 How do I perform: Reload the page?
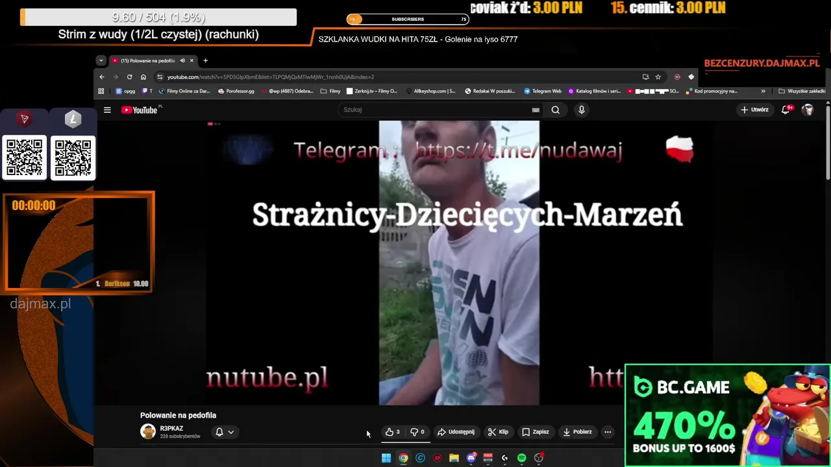(130, 77)
